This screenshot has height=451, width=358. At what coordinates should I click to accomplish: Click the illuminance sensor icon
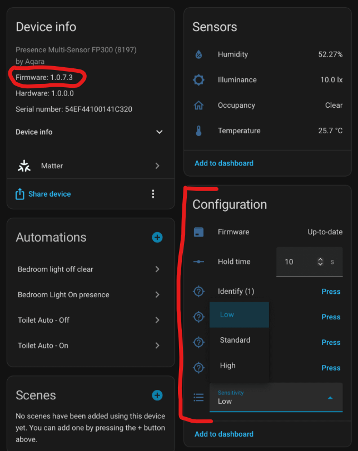[x=198, y=80]
